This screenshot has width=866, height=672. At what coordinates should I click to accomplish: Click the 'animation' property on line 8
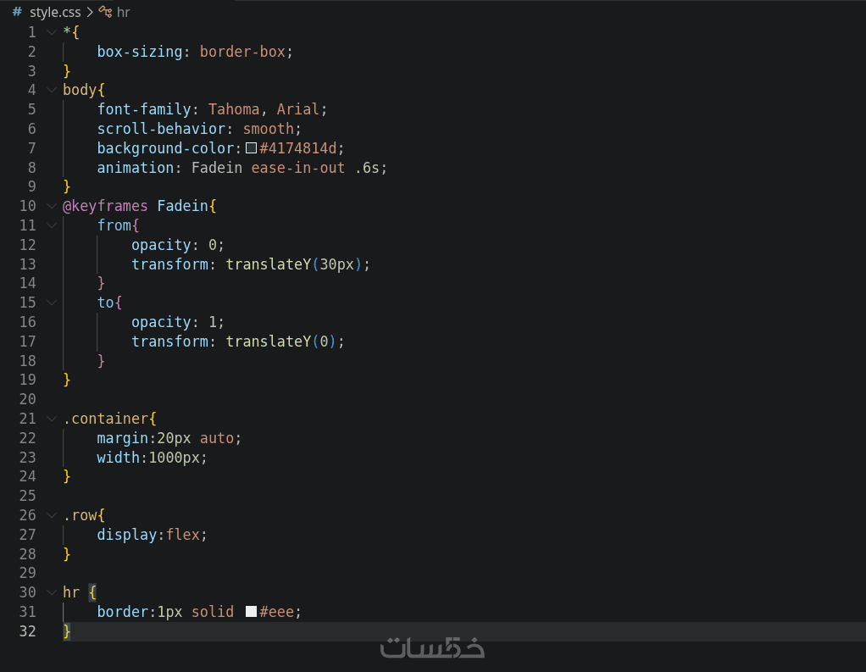(x=136, y=167)
